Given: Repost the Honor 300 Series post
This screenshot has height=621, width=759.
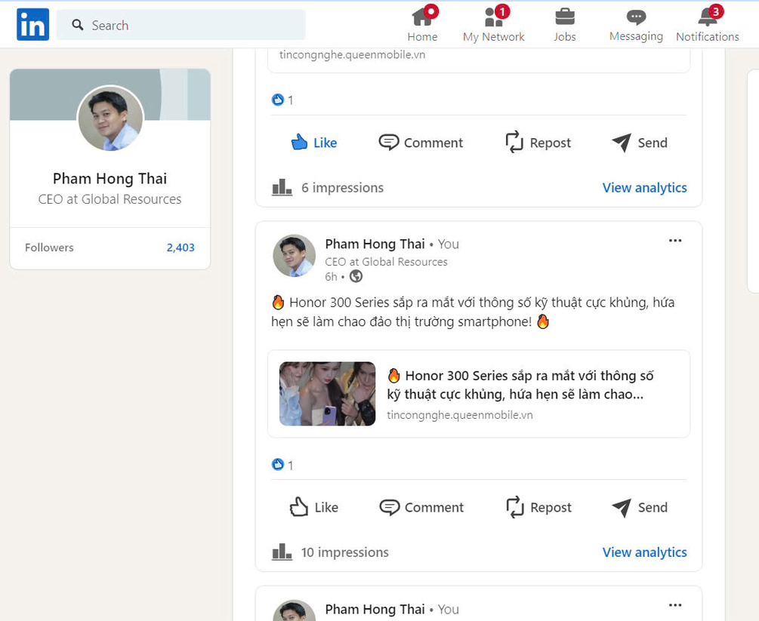Looking at the screenshot, I should 538,507.
